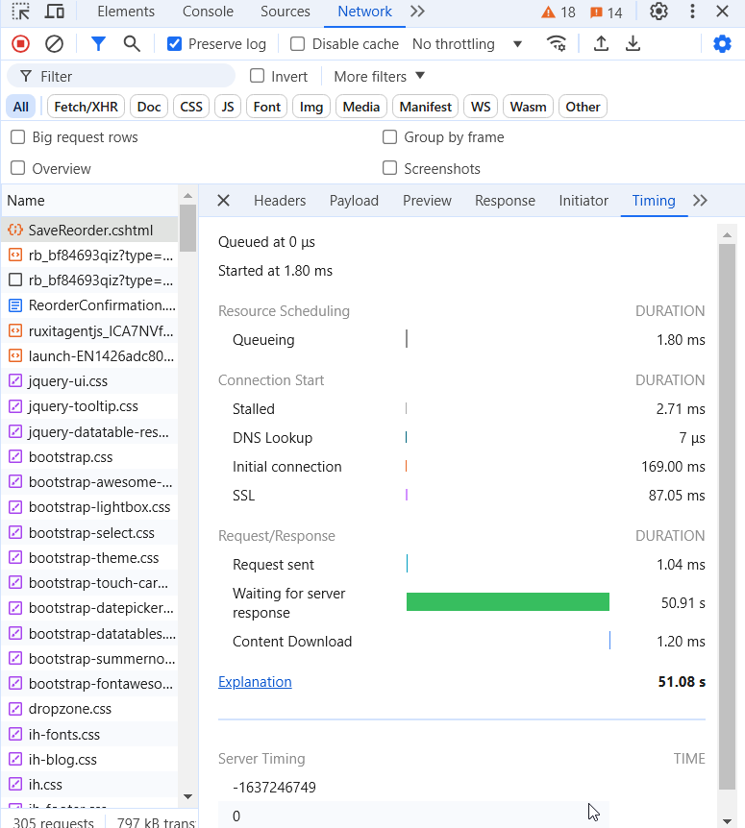The image size is (745, 828).
Task: Uncheck the Preserve log checkbox
Action: [174, 44]
